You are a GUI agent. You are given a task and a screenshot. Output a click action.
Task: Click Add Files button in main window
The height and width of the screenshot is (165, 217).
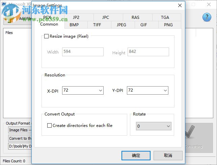pyautogui.click(x=18, y=19)
